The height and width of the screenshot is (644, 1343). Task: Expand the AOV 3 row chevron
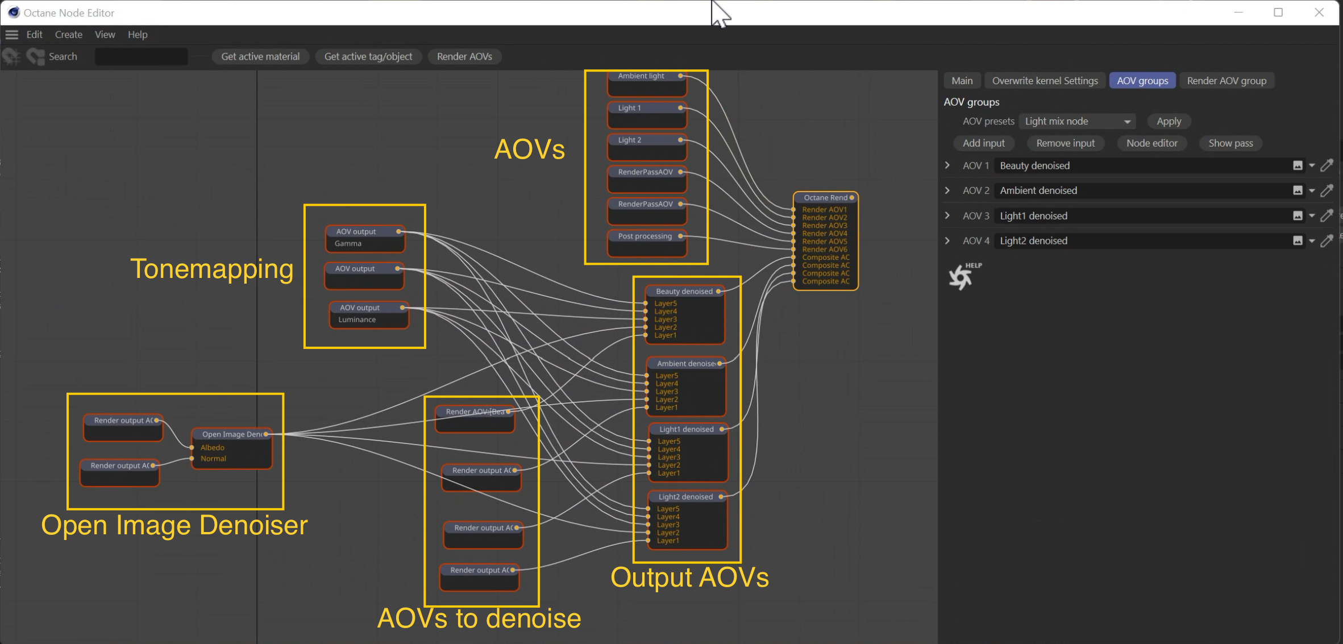(947, 215)
